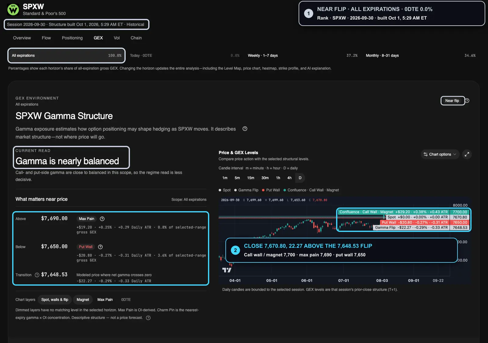Open the Vol tab

[117, 38]
